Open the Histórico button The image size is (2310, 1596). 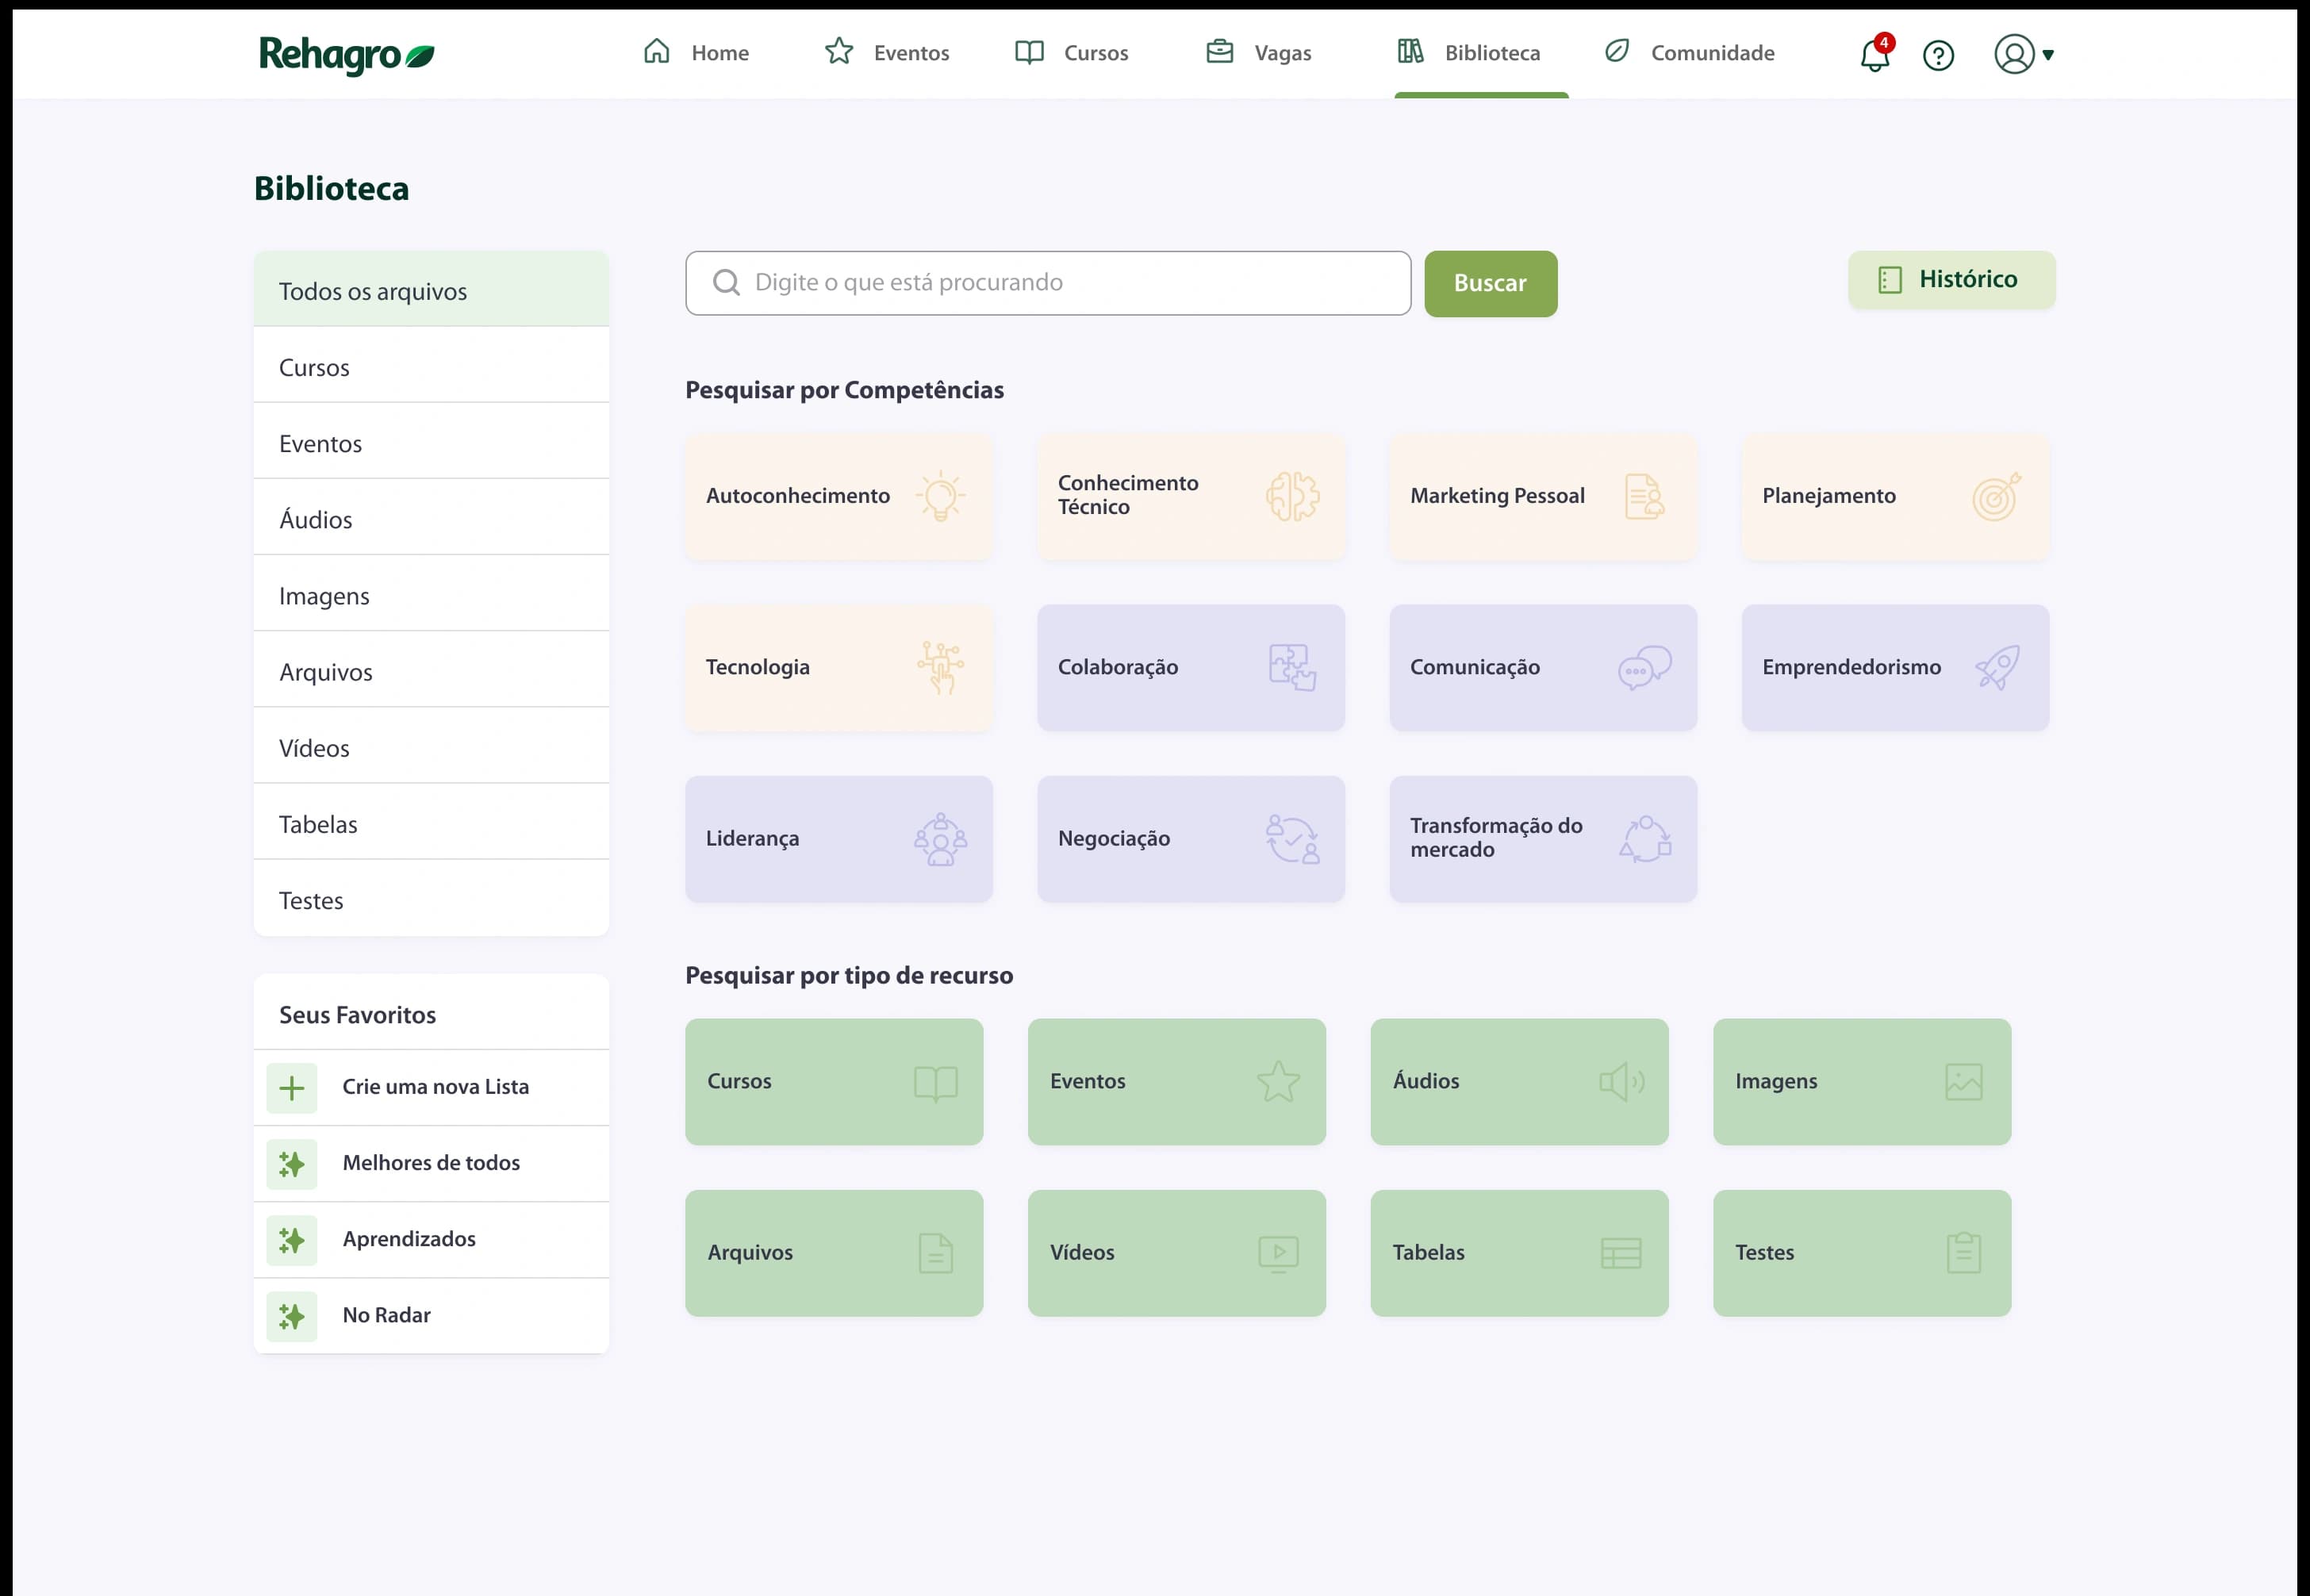tap(1951, 279)
